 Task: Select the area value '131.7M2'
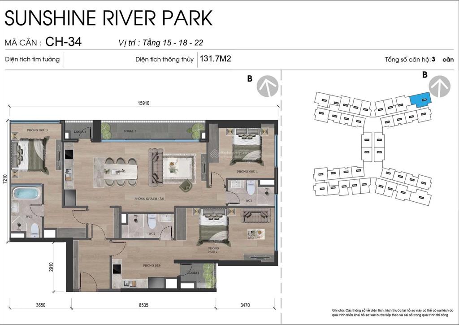pyautogui.click(x=216, y=59)
